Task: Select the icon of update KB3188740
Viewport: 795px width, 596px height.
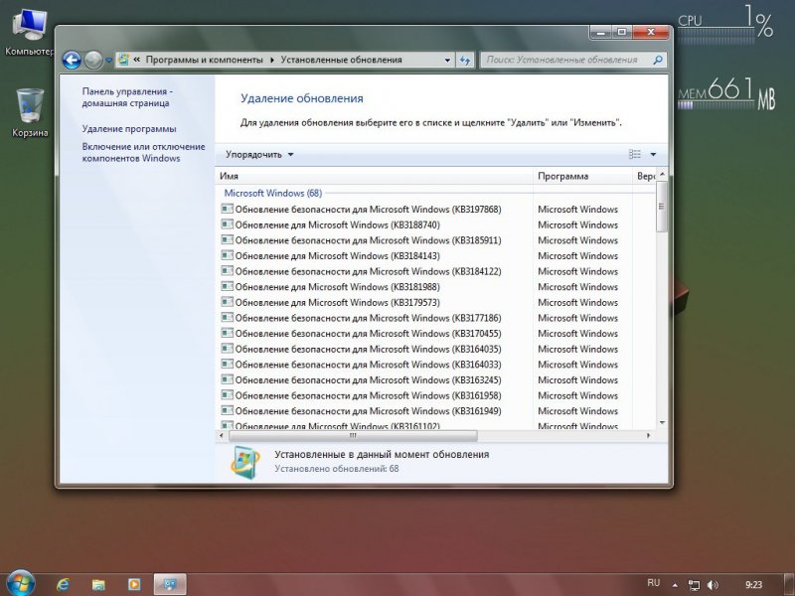Action: tap(228, 224)
